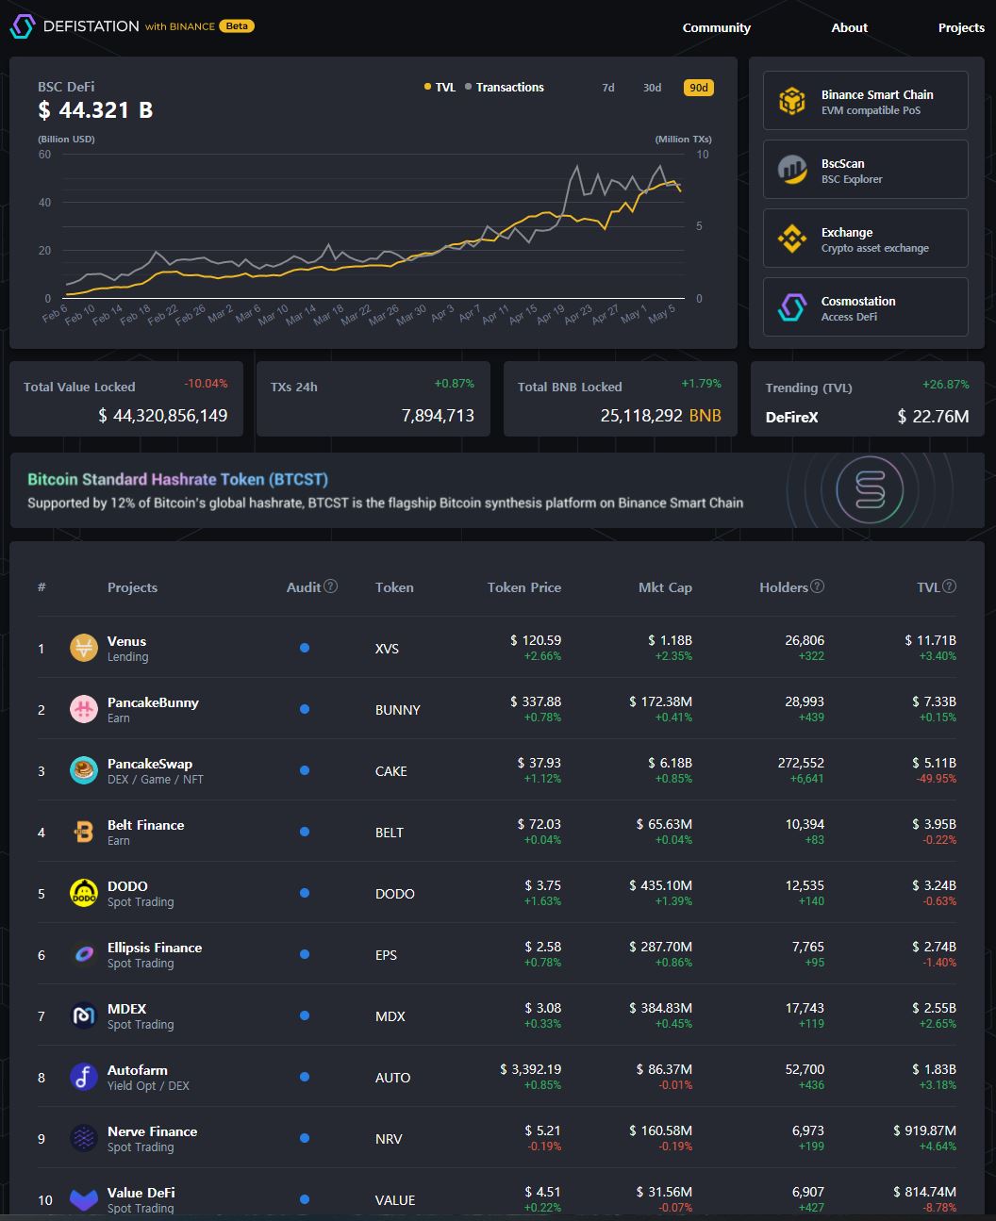Open the PancakeBunny project name
Viewport: 996px width, 1221px height.
point(153,702)
